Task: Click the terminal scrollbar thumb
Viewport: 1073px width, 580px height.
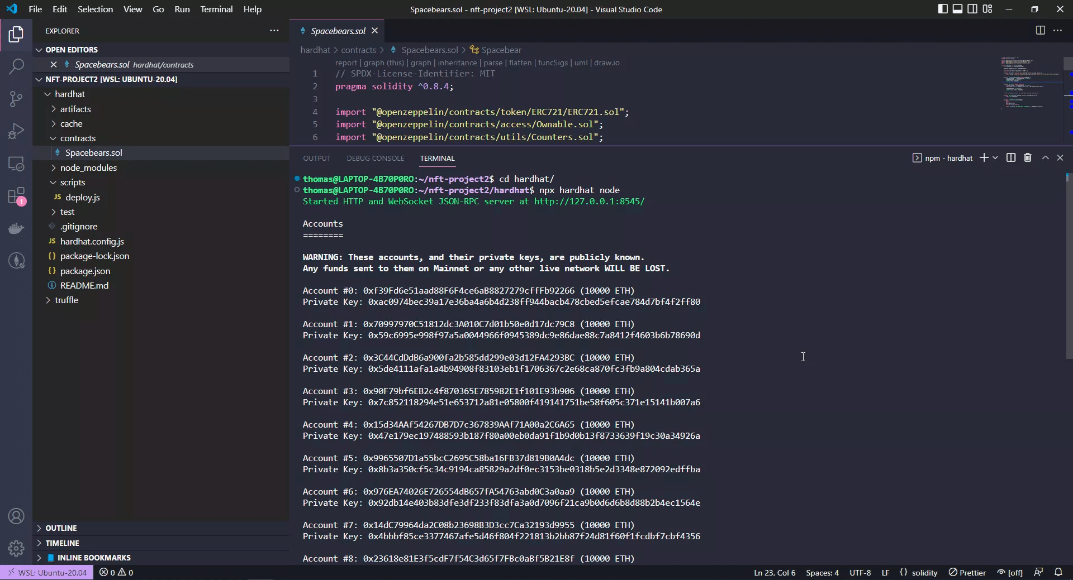Action: click(x=1069, y=265)
